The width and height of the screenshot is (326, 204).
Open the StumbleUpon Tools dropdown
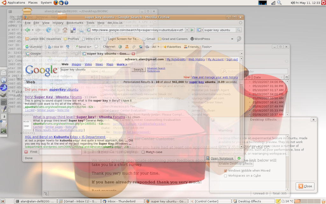pyautogui.click(x=206, y=47)
